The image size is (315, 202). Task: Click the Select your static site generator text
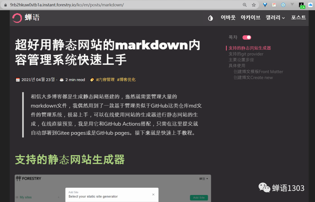point(93,196)
